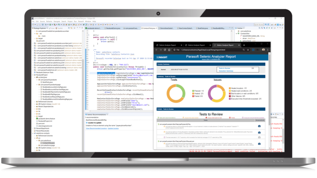Open the browser three-dot menu

(x=267, y=50)
